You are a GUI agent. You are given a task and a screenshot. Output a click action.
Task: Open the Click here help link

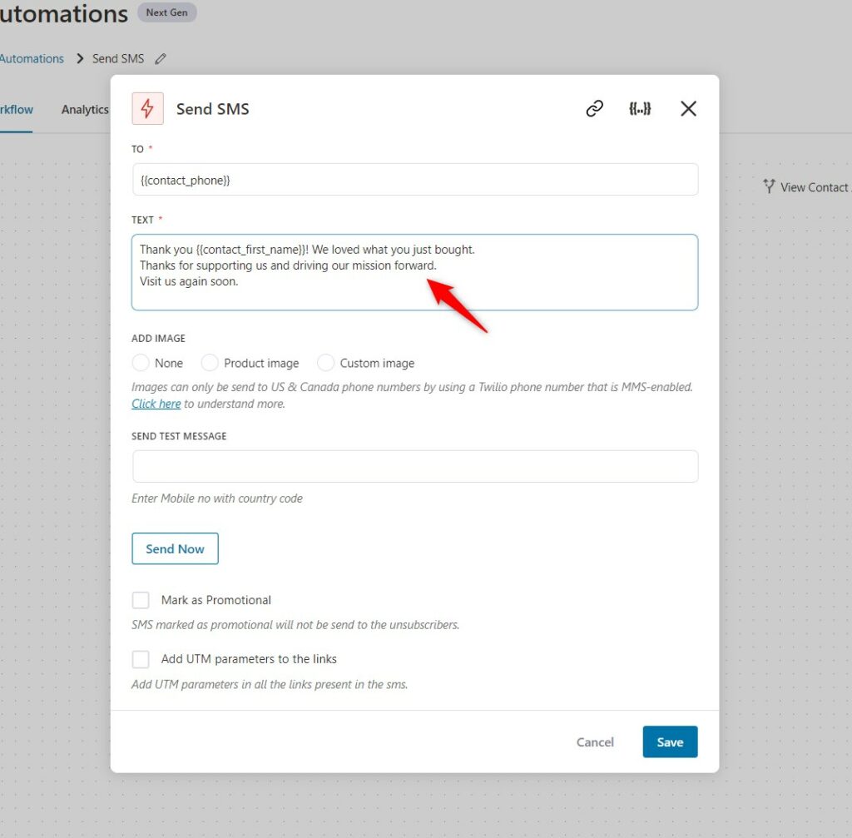[x=156, y=404]
